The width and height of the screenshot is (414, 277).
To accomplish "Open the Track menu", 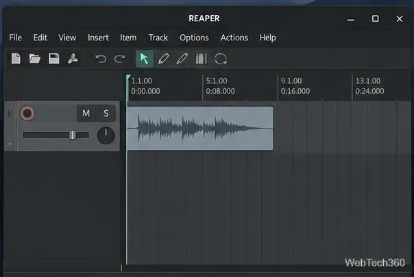I will coord(158,38).
